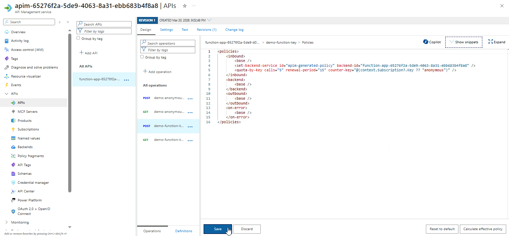Viewport: 509px width, 236px height.
Task: Click the Search operations input field
Action: (x=170, y=43)
